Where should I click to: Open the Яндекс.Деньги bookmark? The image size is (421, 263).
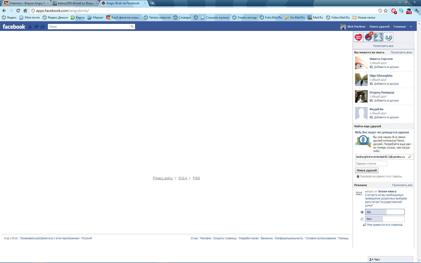tap(55, 18)
